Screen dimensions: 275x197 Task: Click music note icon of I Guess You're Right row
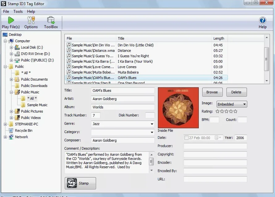tap(69, 56)
